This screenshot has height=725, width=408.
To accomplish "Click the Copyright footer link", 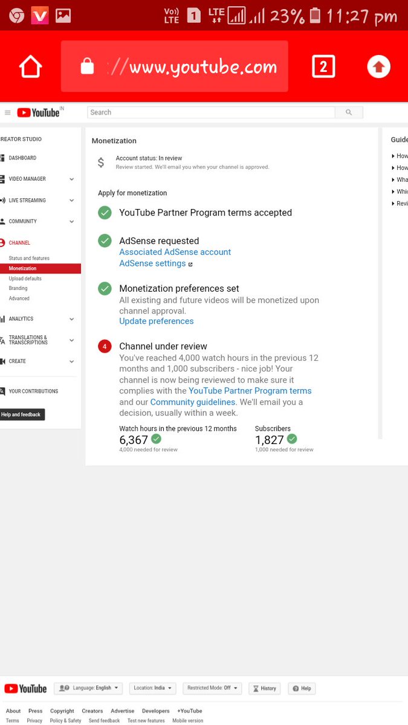I will (62, 711).
